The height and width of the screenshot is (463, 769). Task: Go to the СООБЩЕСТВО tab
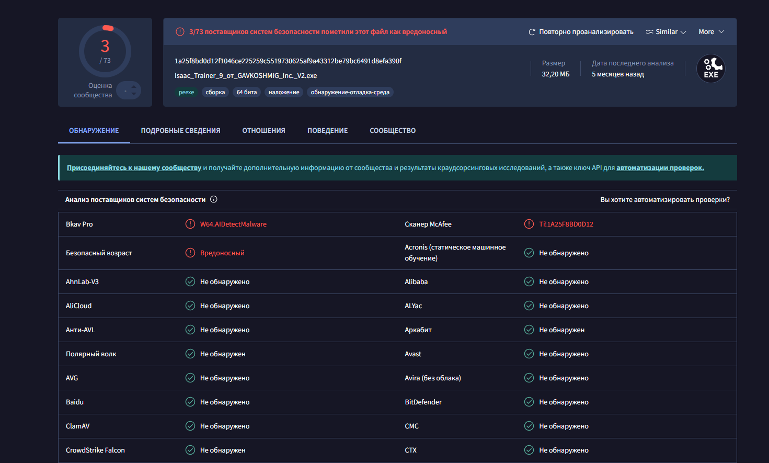pyautogui.click(x=393, y=131)
